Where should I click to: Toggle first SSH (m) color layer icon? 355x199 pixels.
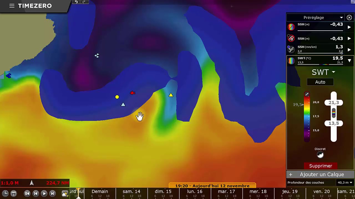tap(291, 27)
